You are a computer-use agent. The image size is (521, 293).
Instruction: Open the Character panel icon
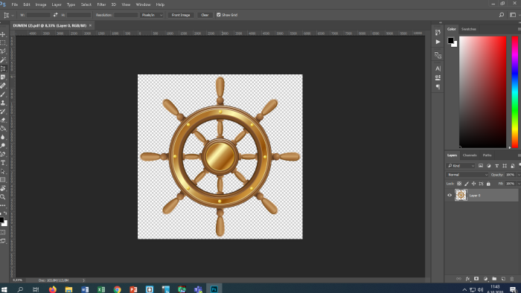point(438,68)
